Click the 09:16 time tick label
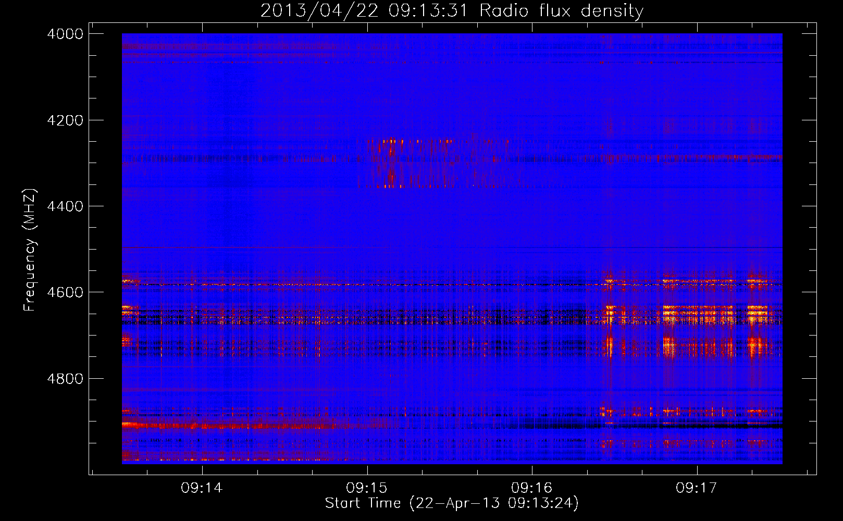843x521 pixels. 532,488
